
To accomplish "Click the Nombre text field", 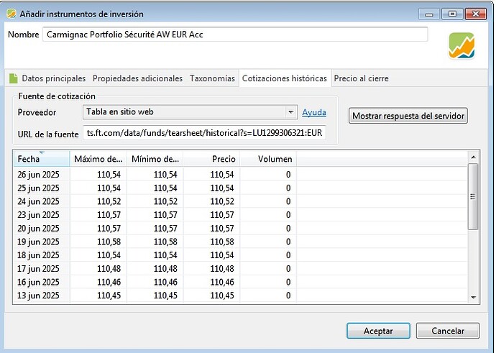I will point(235,35).
